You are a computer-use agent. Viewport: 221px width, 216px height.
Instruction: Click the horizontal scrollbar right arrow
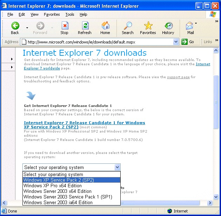210,203
